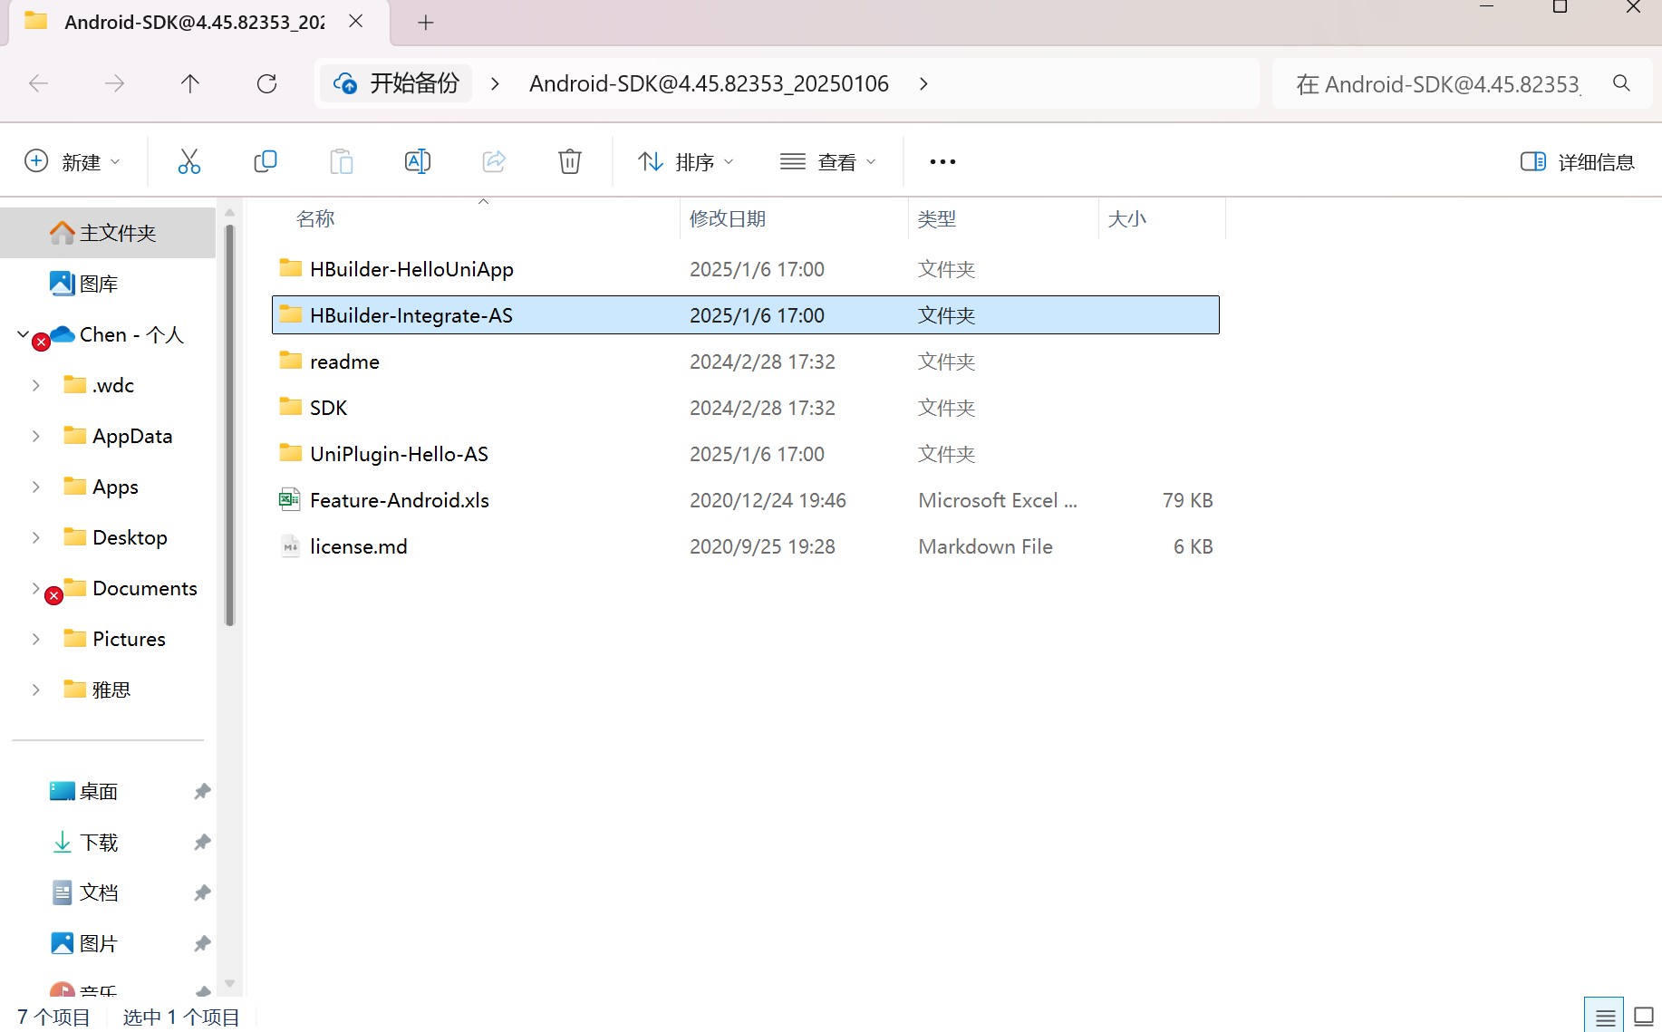Image resolution: width=1662 pixels, height=1032 pixels.
Task: Click 开始备份 start backup button
Action: click(x=396, y=83)
